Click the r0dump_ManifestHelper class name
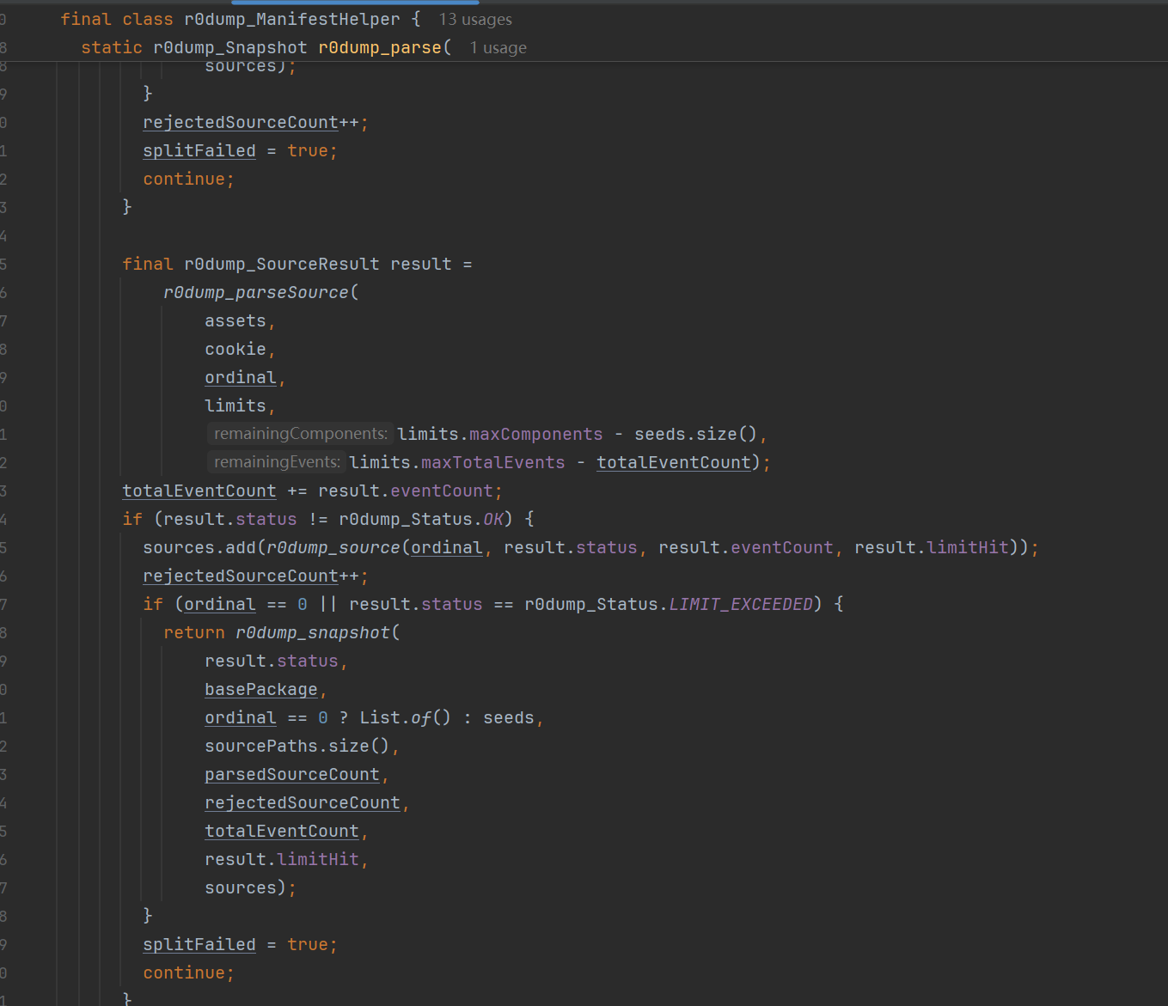The image size is (1168, 1006). click(292, 19)
